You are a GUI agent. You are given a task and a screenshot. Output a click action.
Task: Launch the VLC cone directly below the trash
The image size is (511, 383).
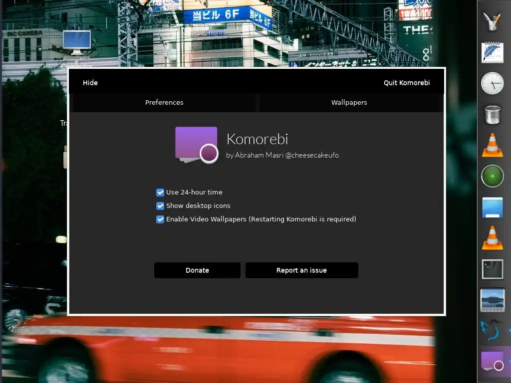(x=493, y=145)
